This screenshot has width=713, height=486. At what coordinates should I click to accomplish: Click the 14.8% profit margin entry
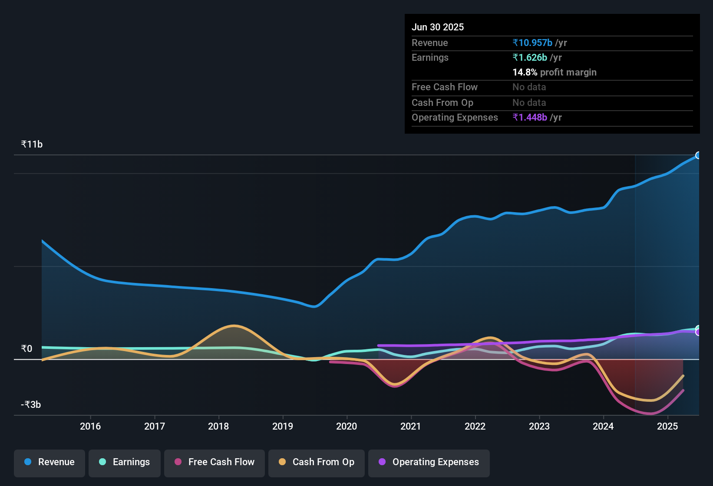coord(554,72)
